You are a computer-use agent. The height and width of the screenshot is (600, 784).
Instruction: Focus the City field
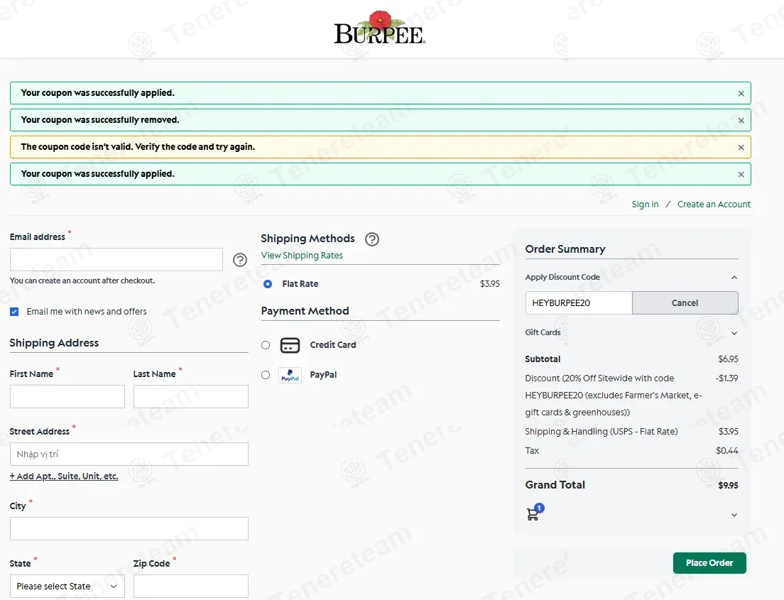point(129,528)
